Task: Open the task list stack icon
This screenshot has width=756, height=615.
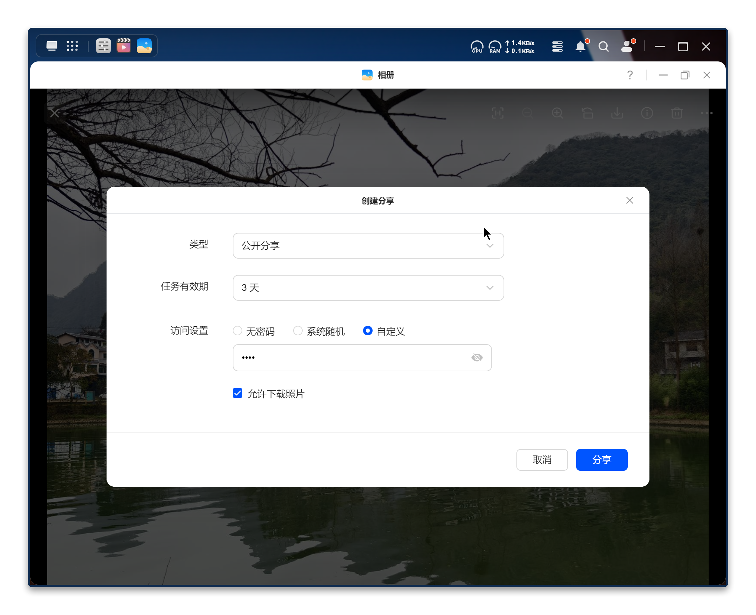Action: pos(557,46)
